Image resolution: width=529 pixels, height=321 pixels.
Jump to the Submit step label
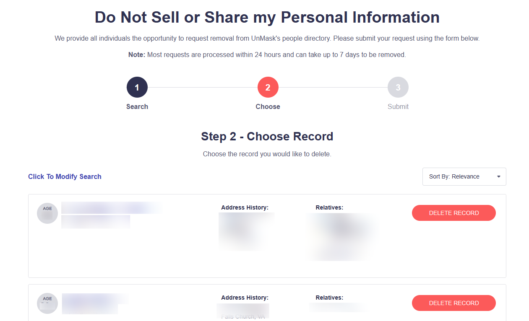(398, 106)
